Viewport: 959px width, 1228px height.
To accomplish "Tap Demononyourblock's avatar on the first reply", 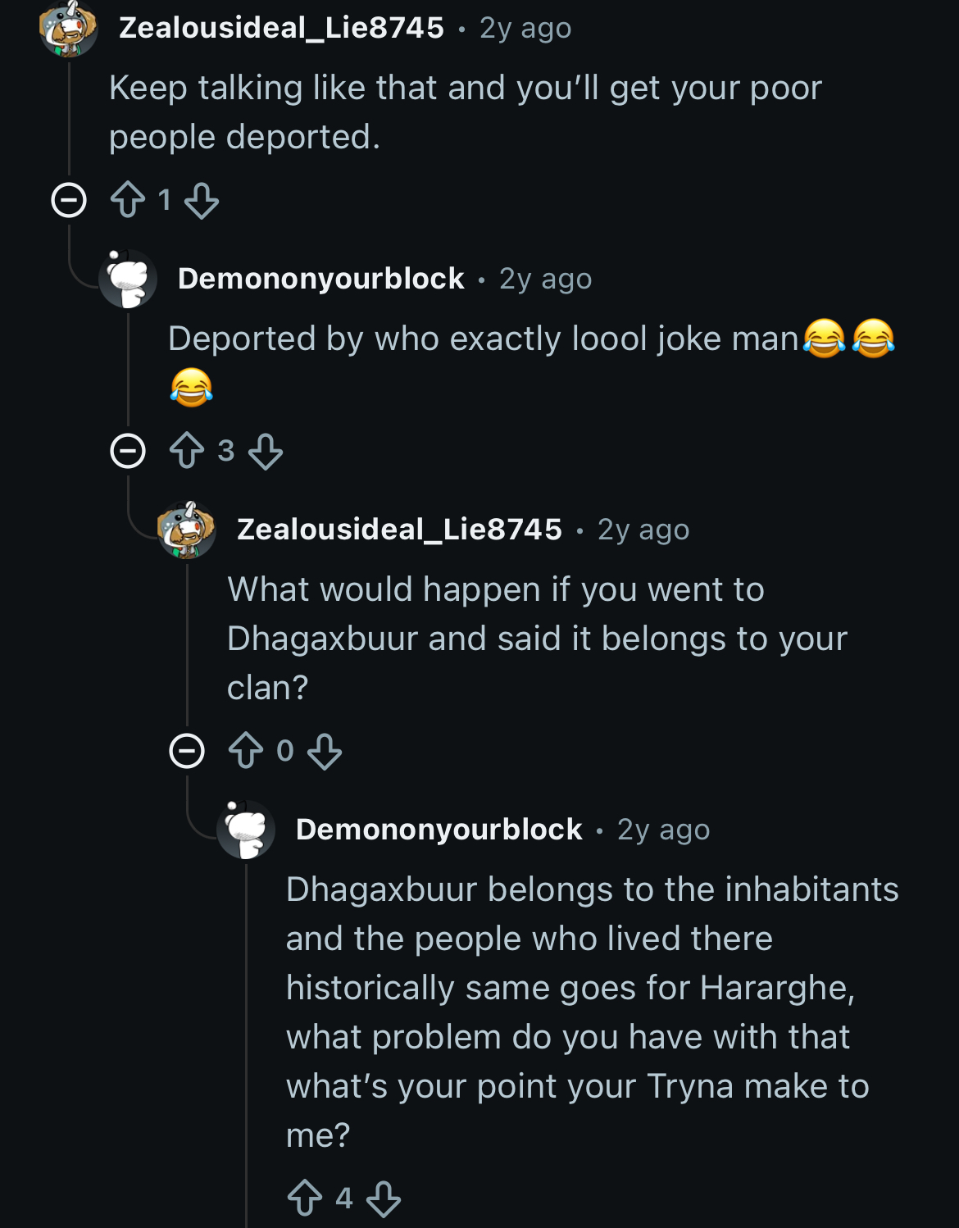I will coord(128,279).
